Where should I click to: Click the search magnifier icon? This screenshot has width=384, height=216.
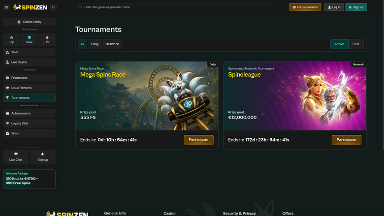click(x=81, y=7)
